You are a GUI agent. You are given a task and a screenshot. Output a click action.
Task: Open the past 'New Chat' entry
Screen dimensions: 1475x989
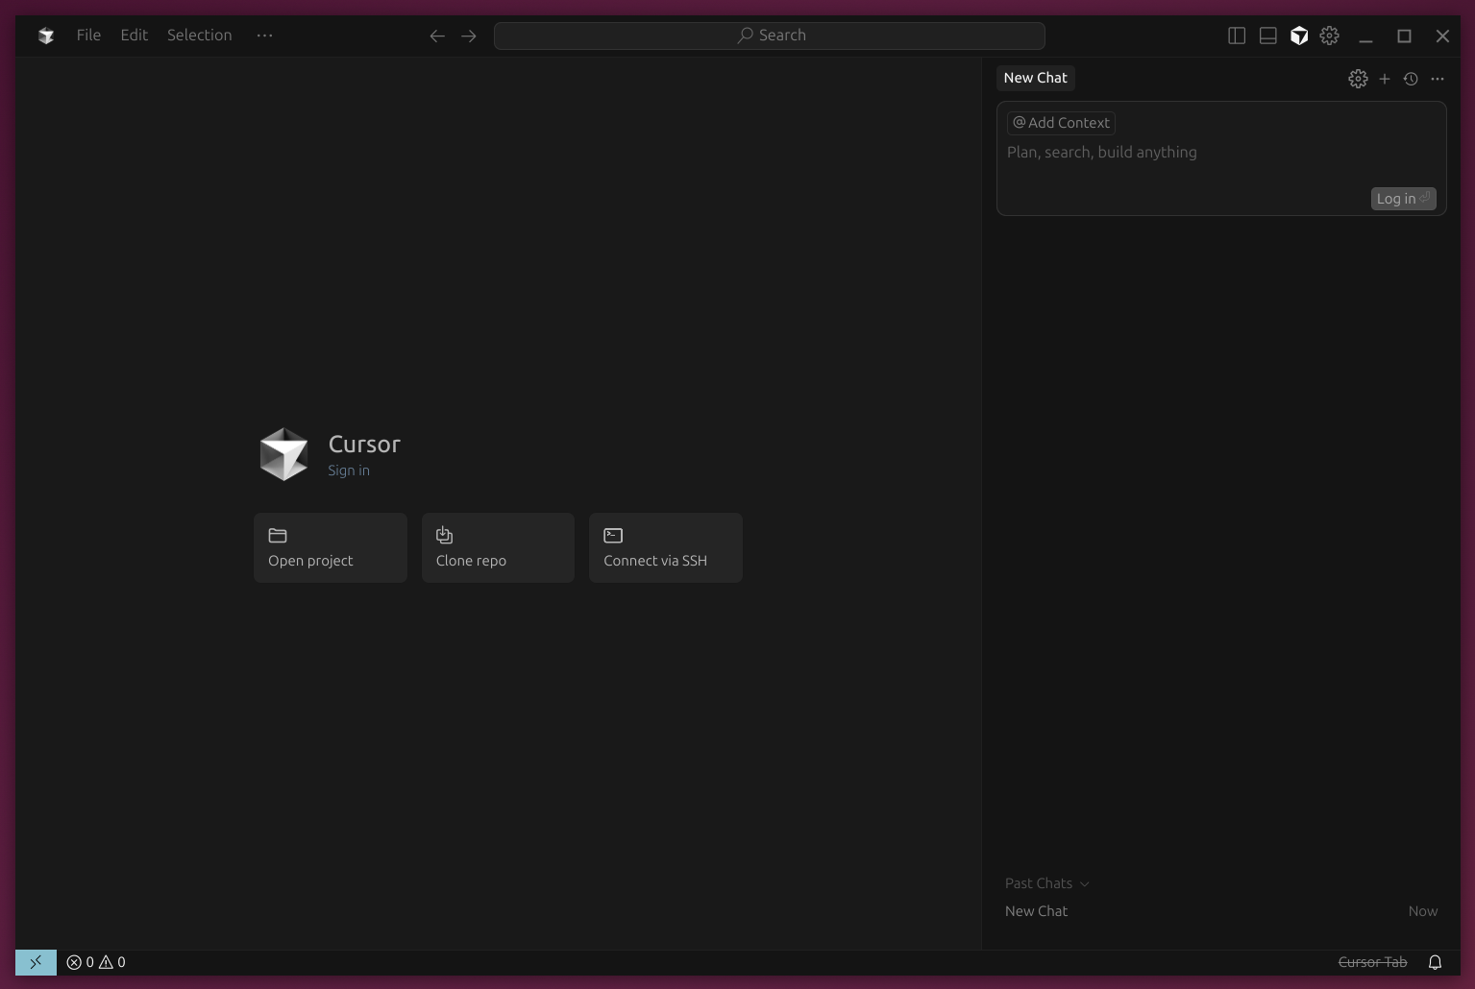1220,911
